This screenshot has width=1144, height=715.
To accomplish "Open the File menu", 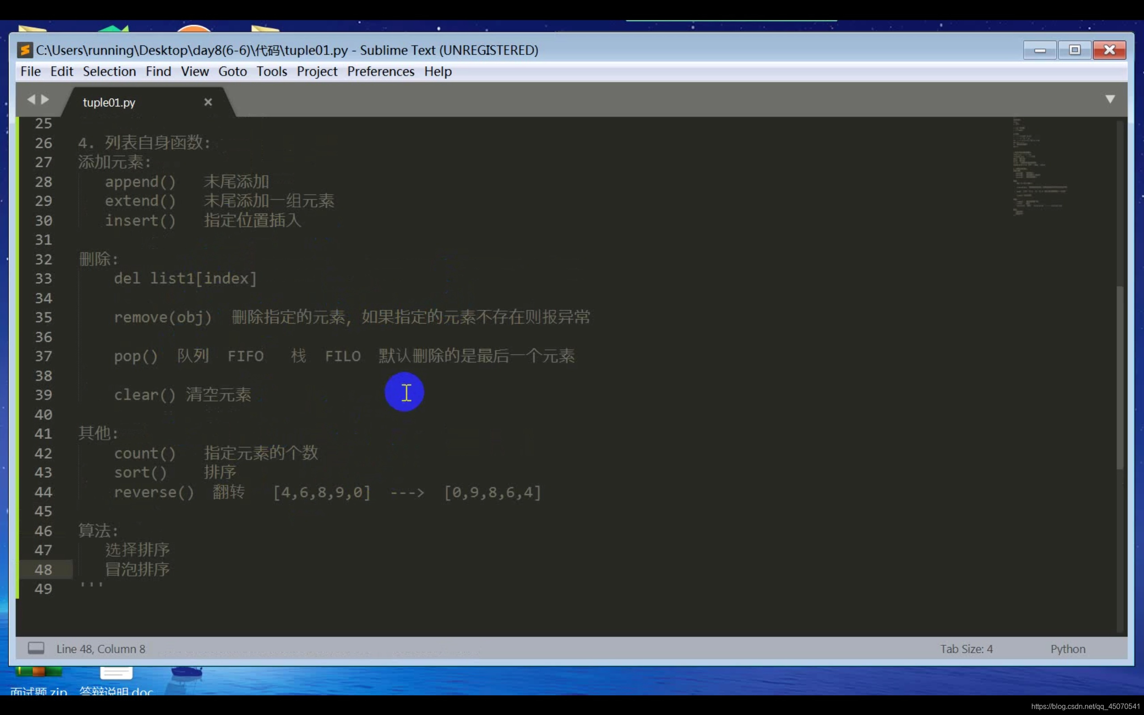I will click(31, 71).
